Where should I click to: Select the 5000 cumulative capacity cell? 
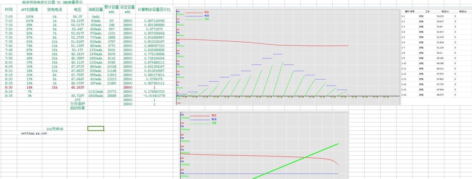coord(112,49)
